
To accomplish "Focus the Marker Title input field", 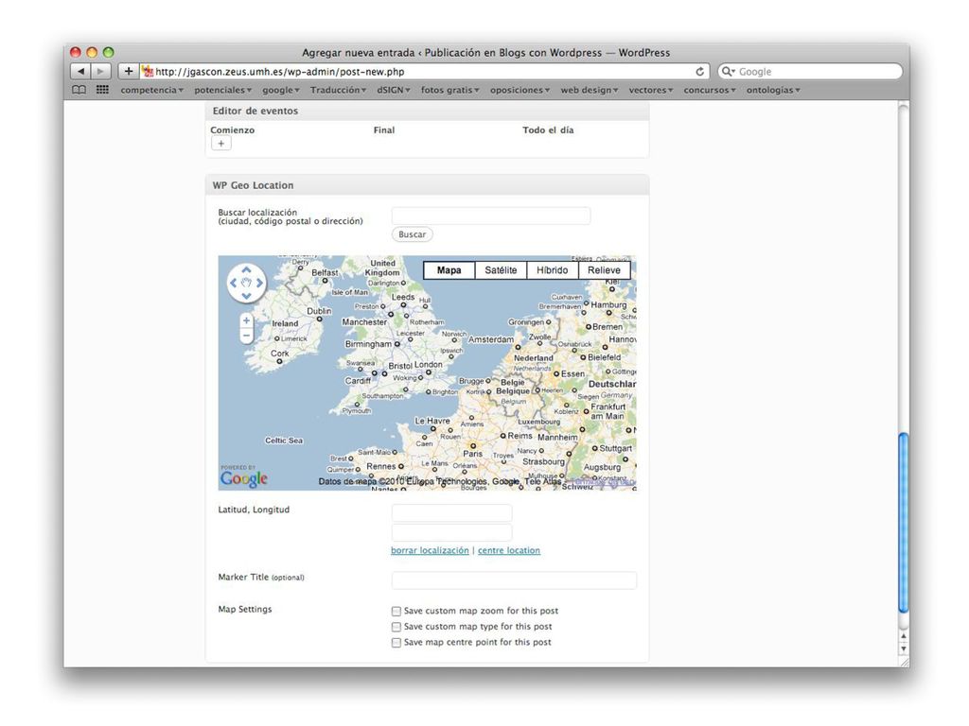I will (x=514, y=580).
